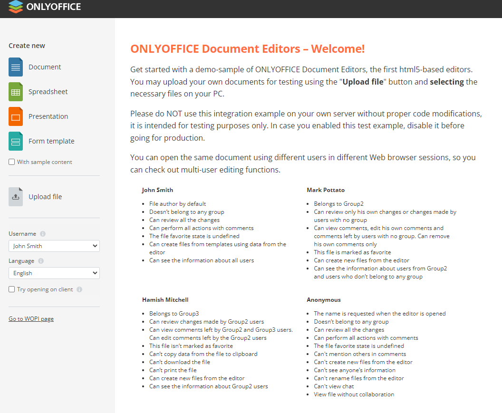Click the bold 'Upload file' text in the intro paragraph
Screen dimensions: 502x413
click(x=363, y=82)
